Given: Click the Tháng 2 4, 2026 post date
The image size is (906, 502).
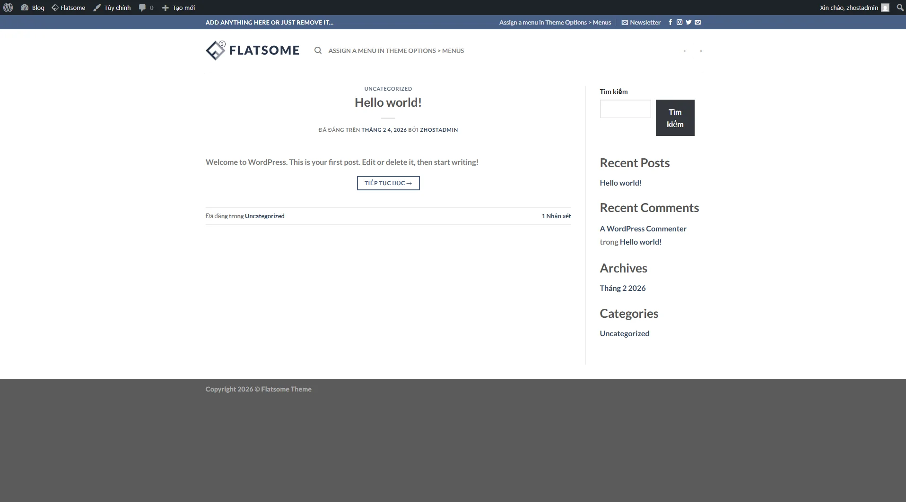Looking at the screenshot, I should tap(384, 130).
